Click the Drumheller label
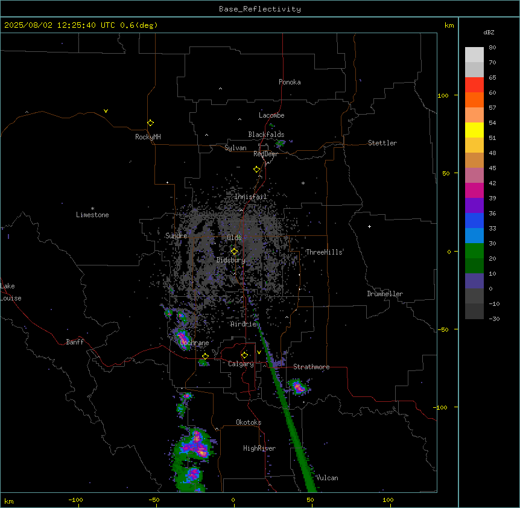520x508 pixels. click(x=385, y=294)
